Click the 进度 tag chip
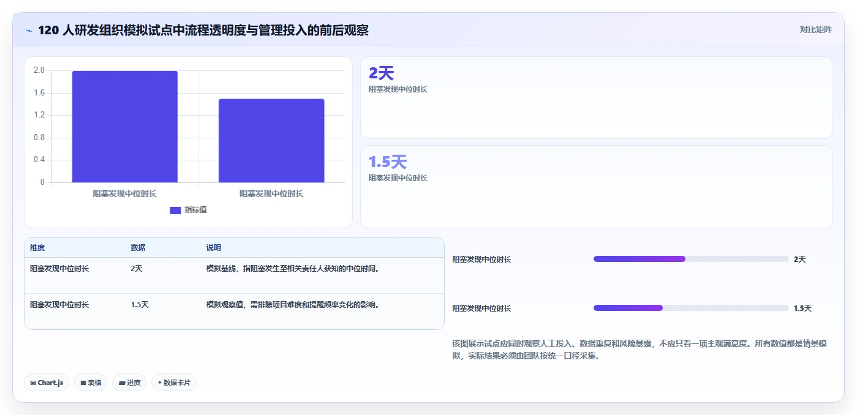 tap(129, 383)
